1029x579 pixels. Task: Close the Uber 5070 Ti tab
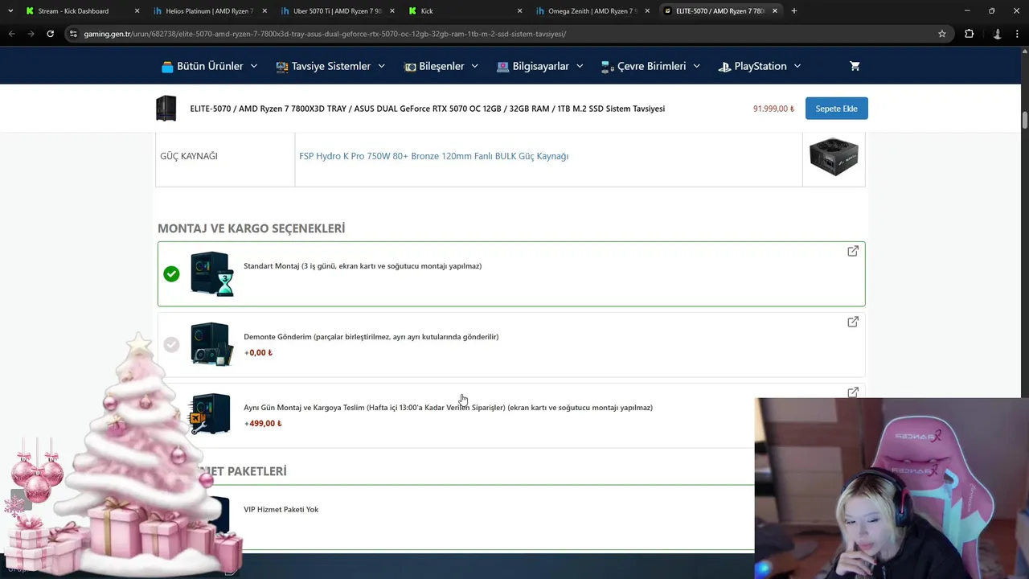(x=392, y=11)
